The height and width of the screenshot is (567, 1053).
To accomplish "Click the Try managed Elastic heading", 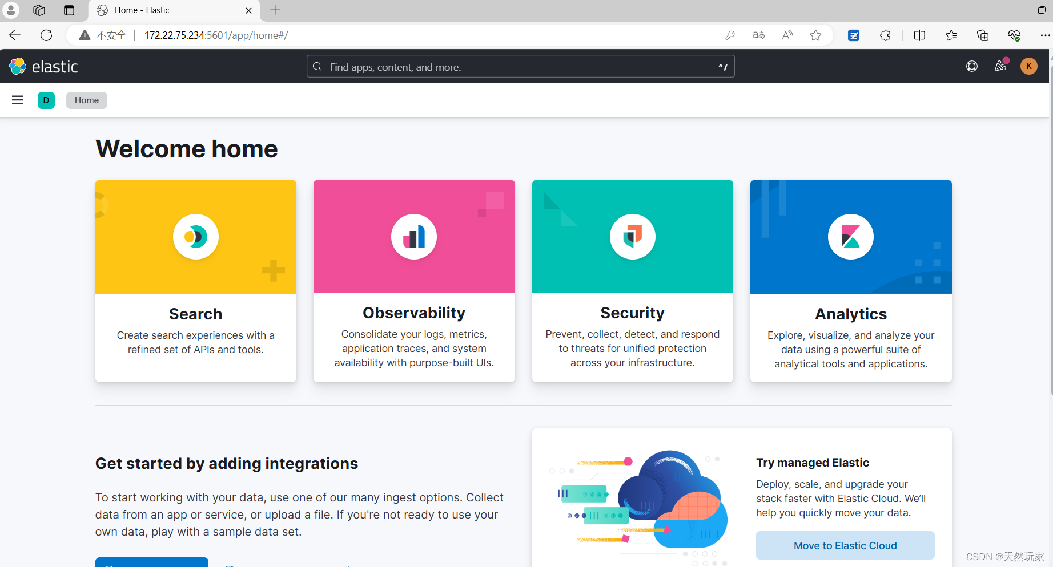I will (x=813, y=463).
